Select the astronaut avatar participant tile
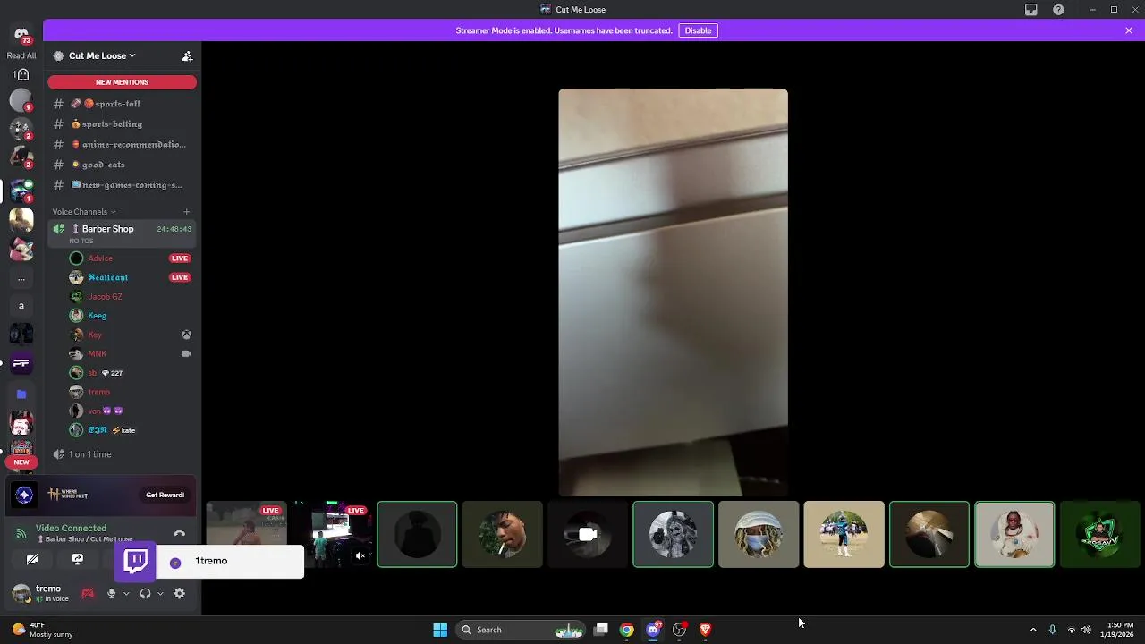Viewport: 1145px width, 644px height. [1014, 535]
